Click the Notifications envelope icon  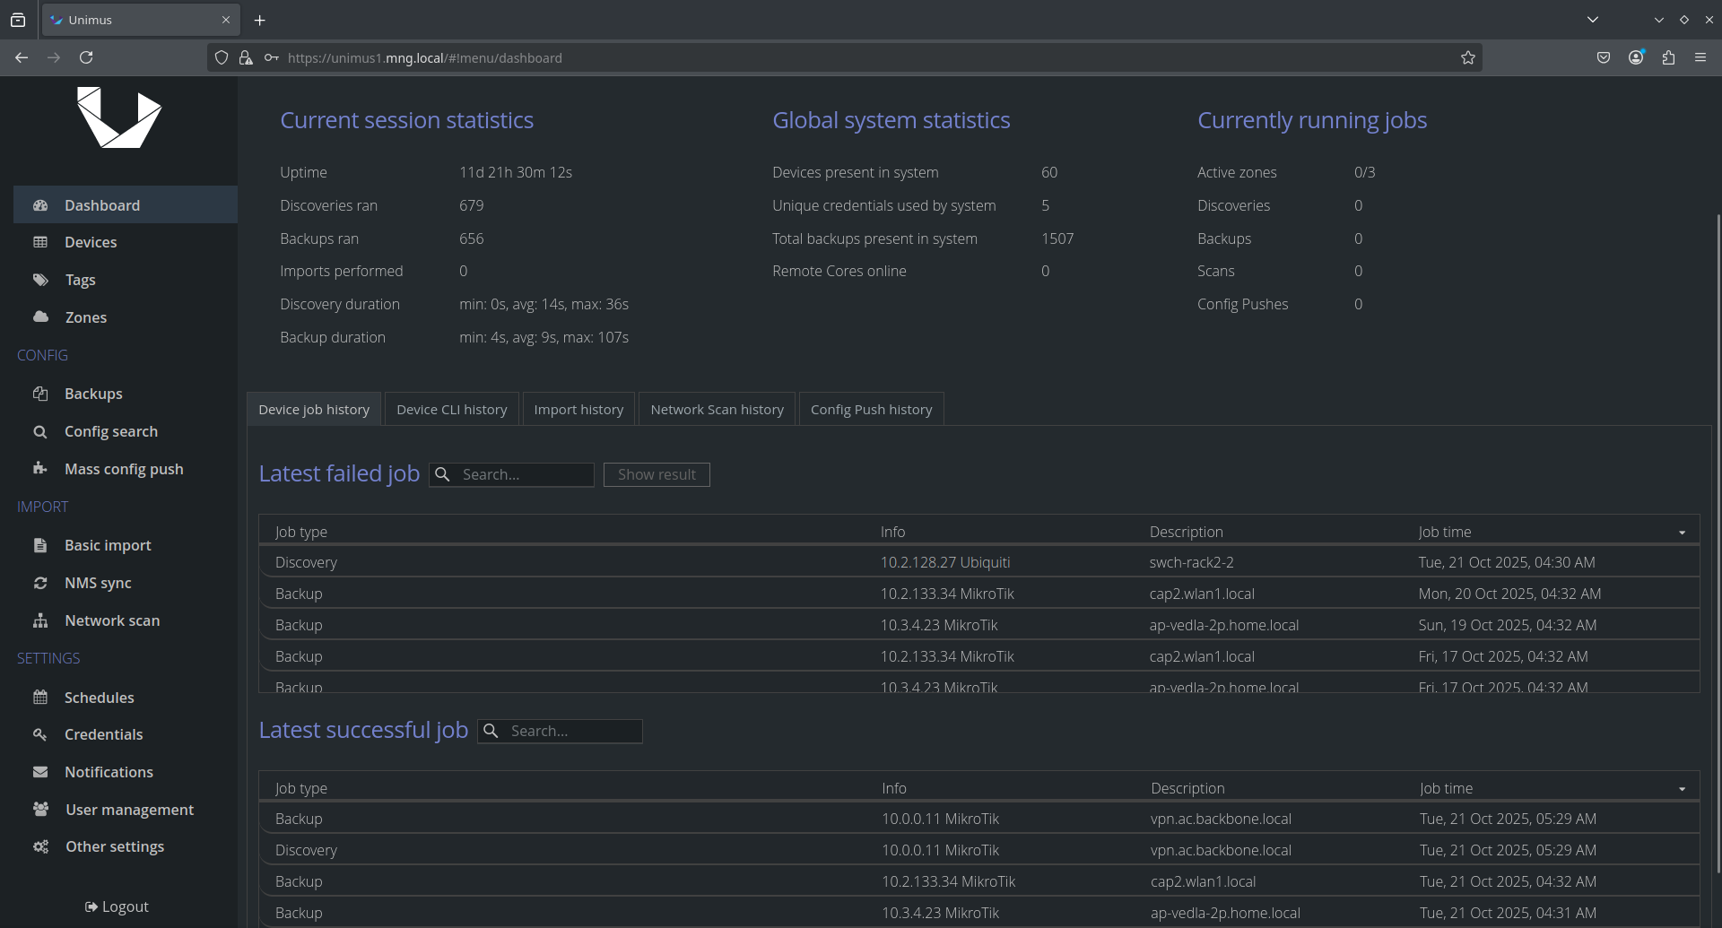click(40, 772)
